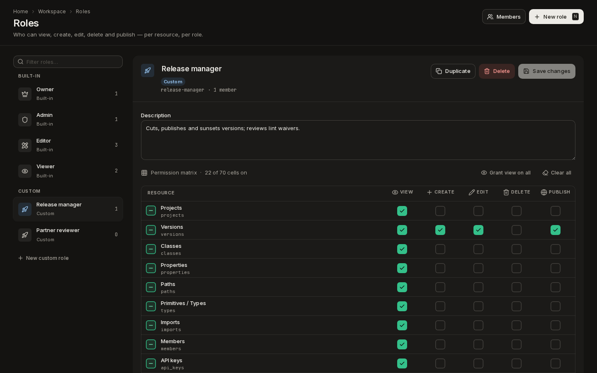The image size is (597, 373).
Task: Click the 'release-manager' slug text
Action: pos(182,90)
